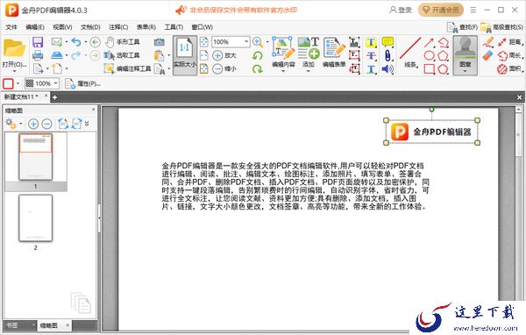Screen dimensions: 526x335
Task: Open the 100% zoom level combo box
Action: pos(231,42)
